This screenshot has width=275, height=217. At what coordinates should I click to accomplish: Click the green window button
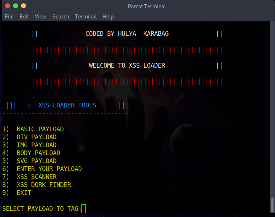click(x=16, y=6)
